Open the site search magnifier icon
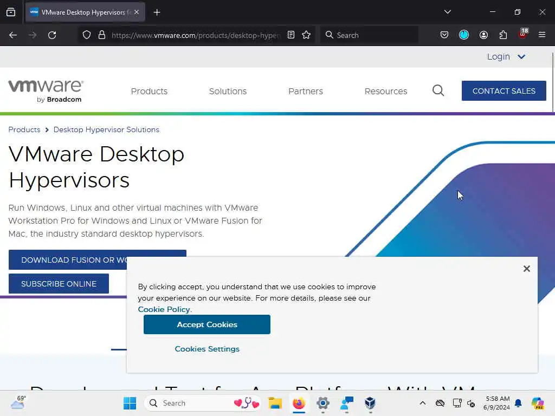Screen dimensions: 555x416 438,90
